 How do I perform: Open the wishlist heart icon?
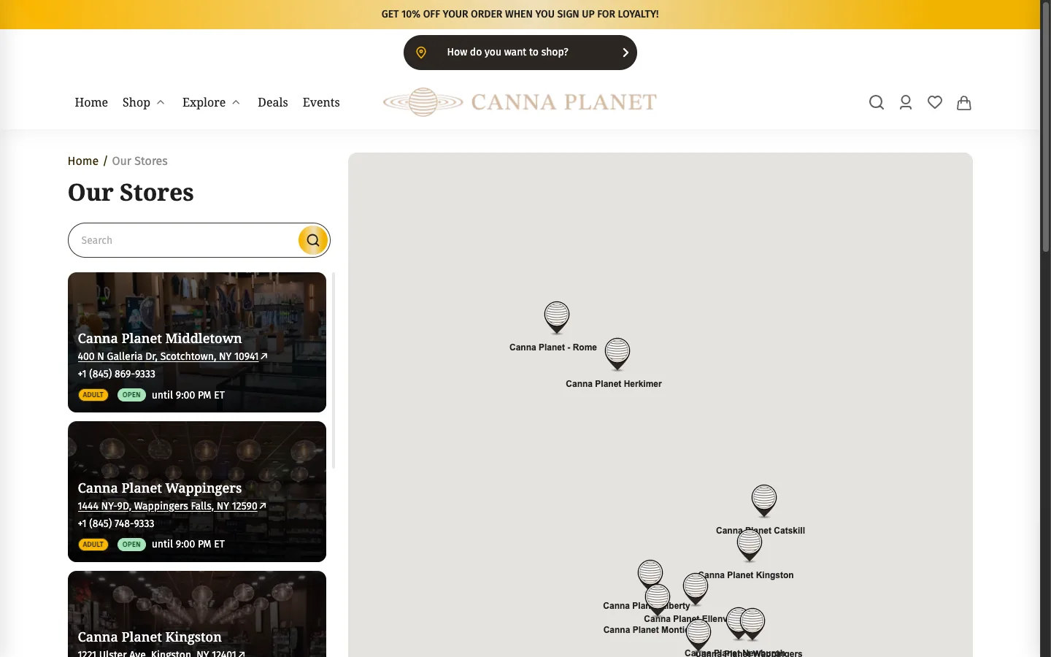pos(935,103)
